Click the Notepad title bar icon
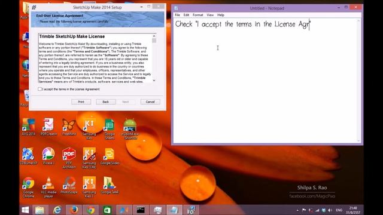383x215 pixels. [x=176, y=8]
